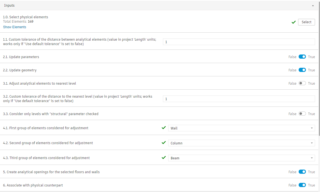This screenshot has height=192, width=320.
Task: Enable Consider only structural levels toggle
Action: click(x=302, y=114)
